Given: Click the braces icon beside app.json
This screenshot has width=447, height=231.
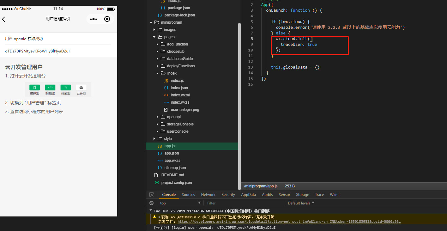Looking at the screenshot, I should coord(160,153).
